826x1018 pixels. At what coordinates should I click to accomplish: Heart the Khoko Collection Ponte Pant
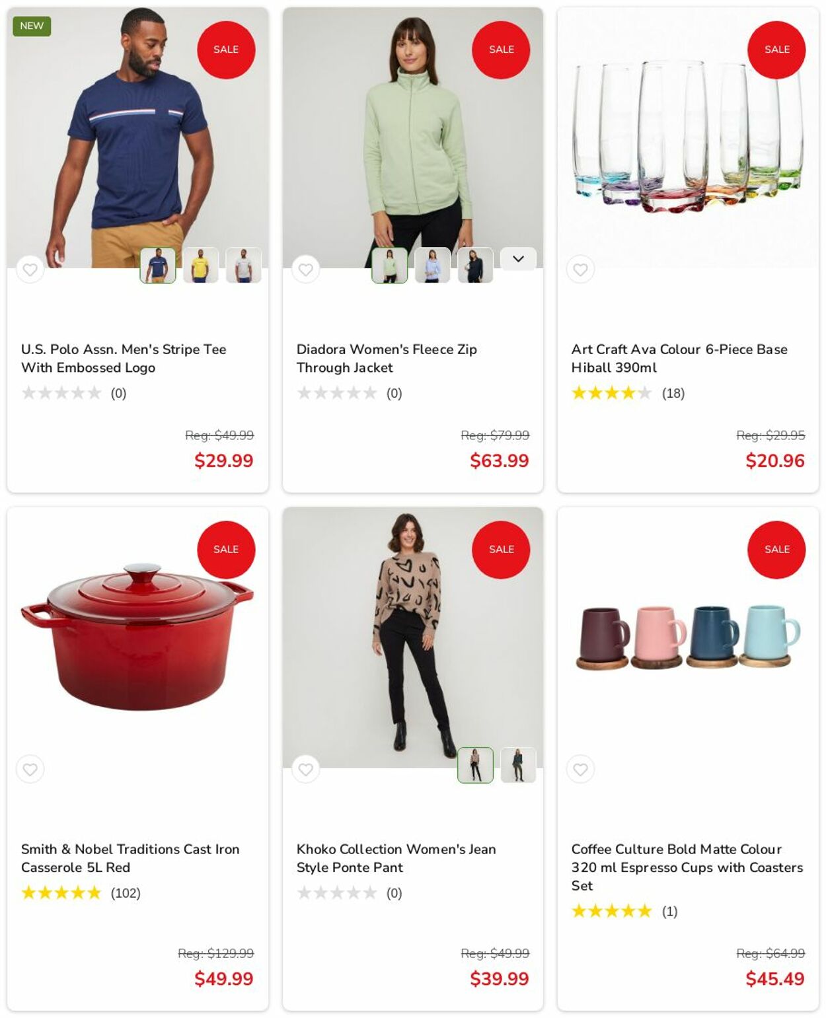(305, 769)
